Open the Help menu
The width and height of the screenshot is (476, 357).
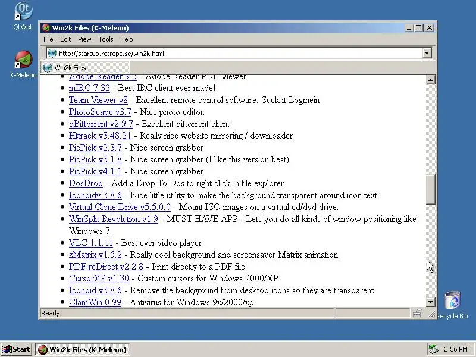(x=126, y=39)
